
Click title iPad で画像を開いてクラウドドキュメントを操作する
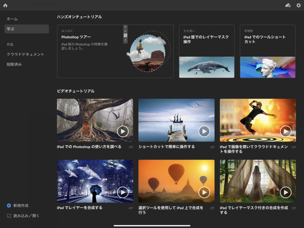tap(254, 149)
